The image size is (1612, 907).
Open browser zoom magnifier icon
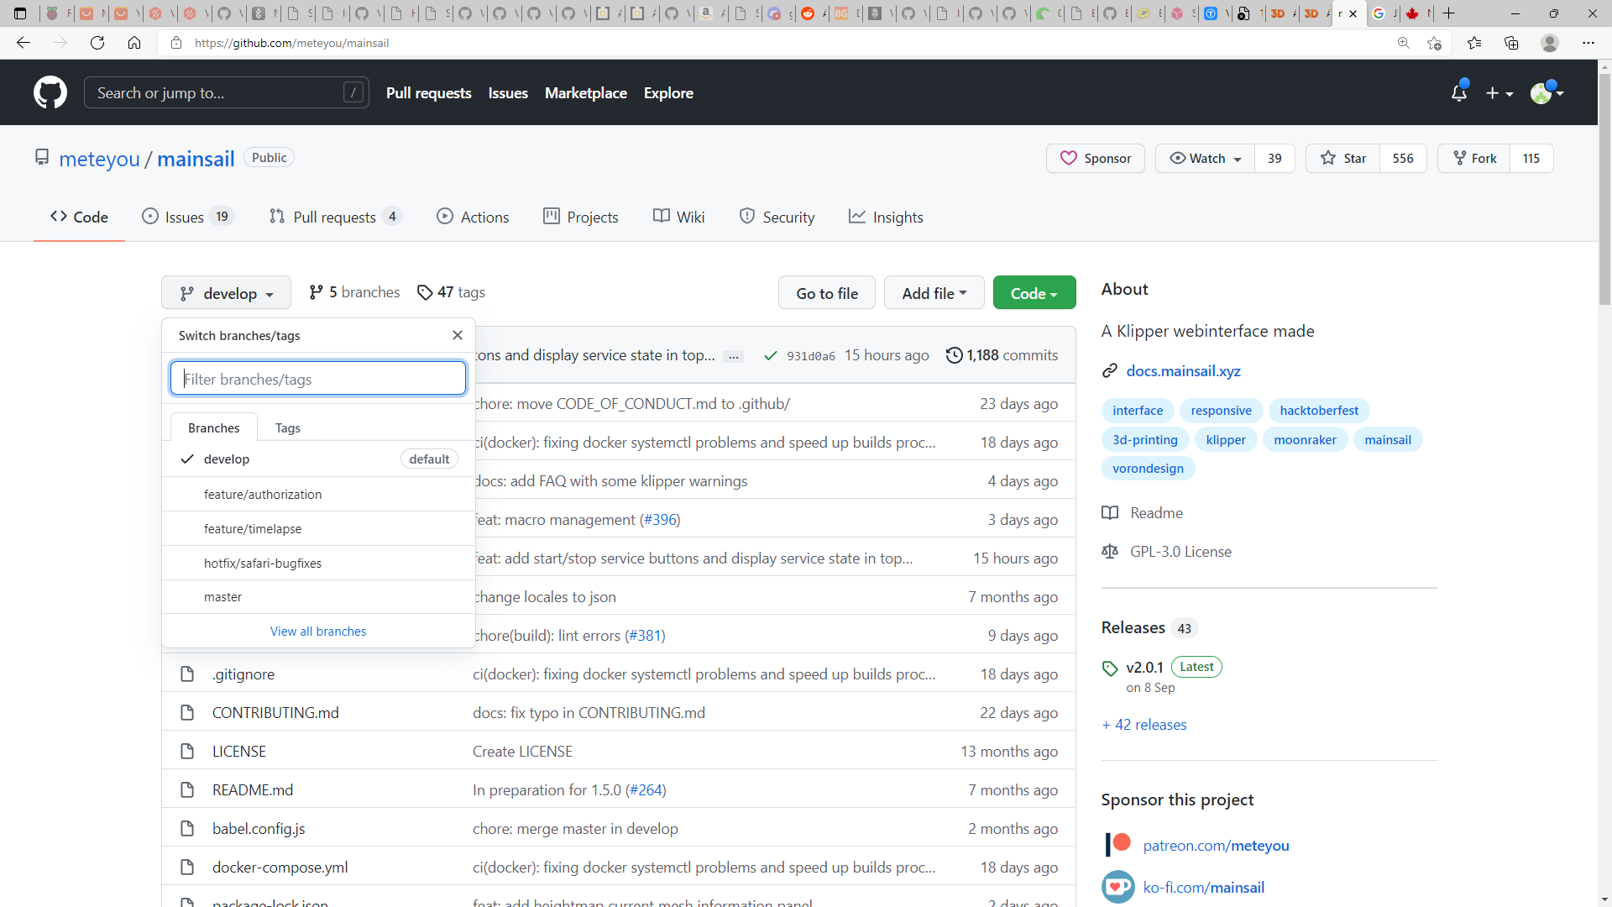1403,43
